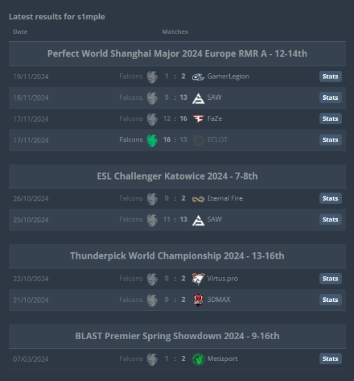Click the green Falcons logo beside ECLOT

point(153,140)
